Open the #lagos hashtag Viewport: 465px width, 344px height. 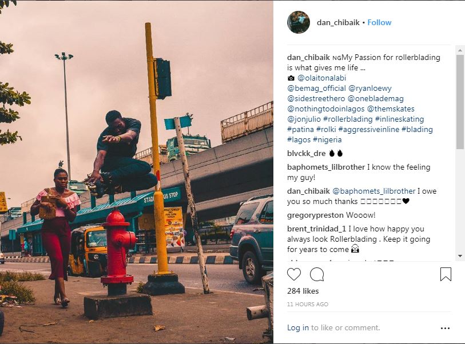(x=299, y=139)
